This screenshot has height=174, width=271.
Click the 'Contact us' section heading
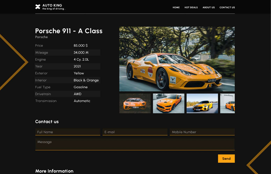(x=47, y=122)
